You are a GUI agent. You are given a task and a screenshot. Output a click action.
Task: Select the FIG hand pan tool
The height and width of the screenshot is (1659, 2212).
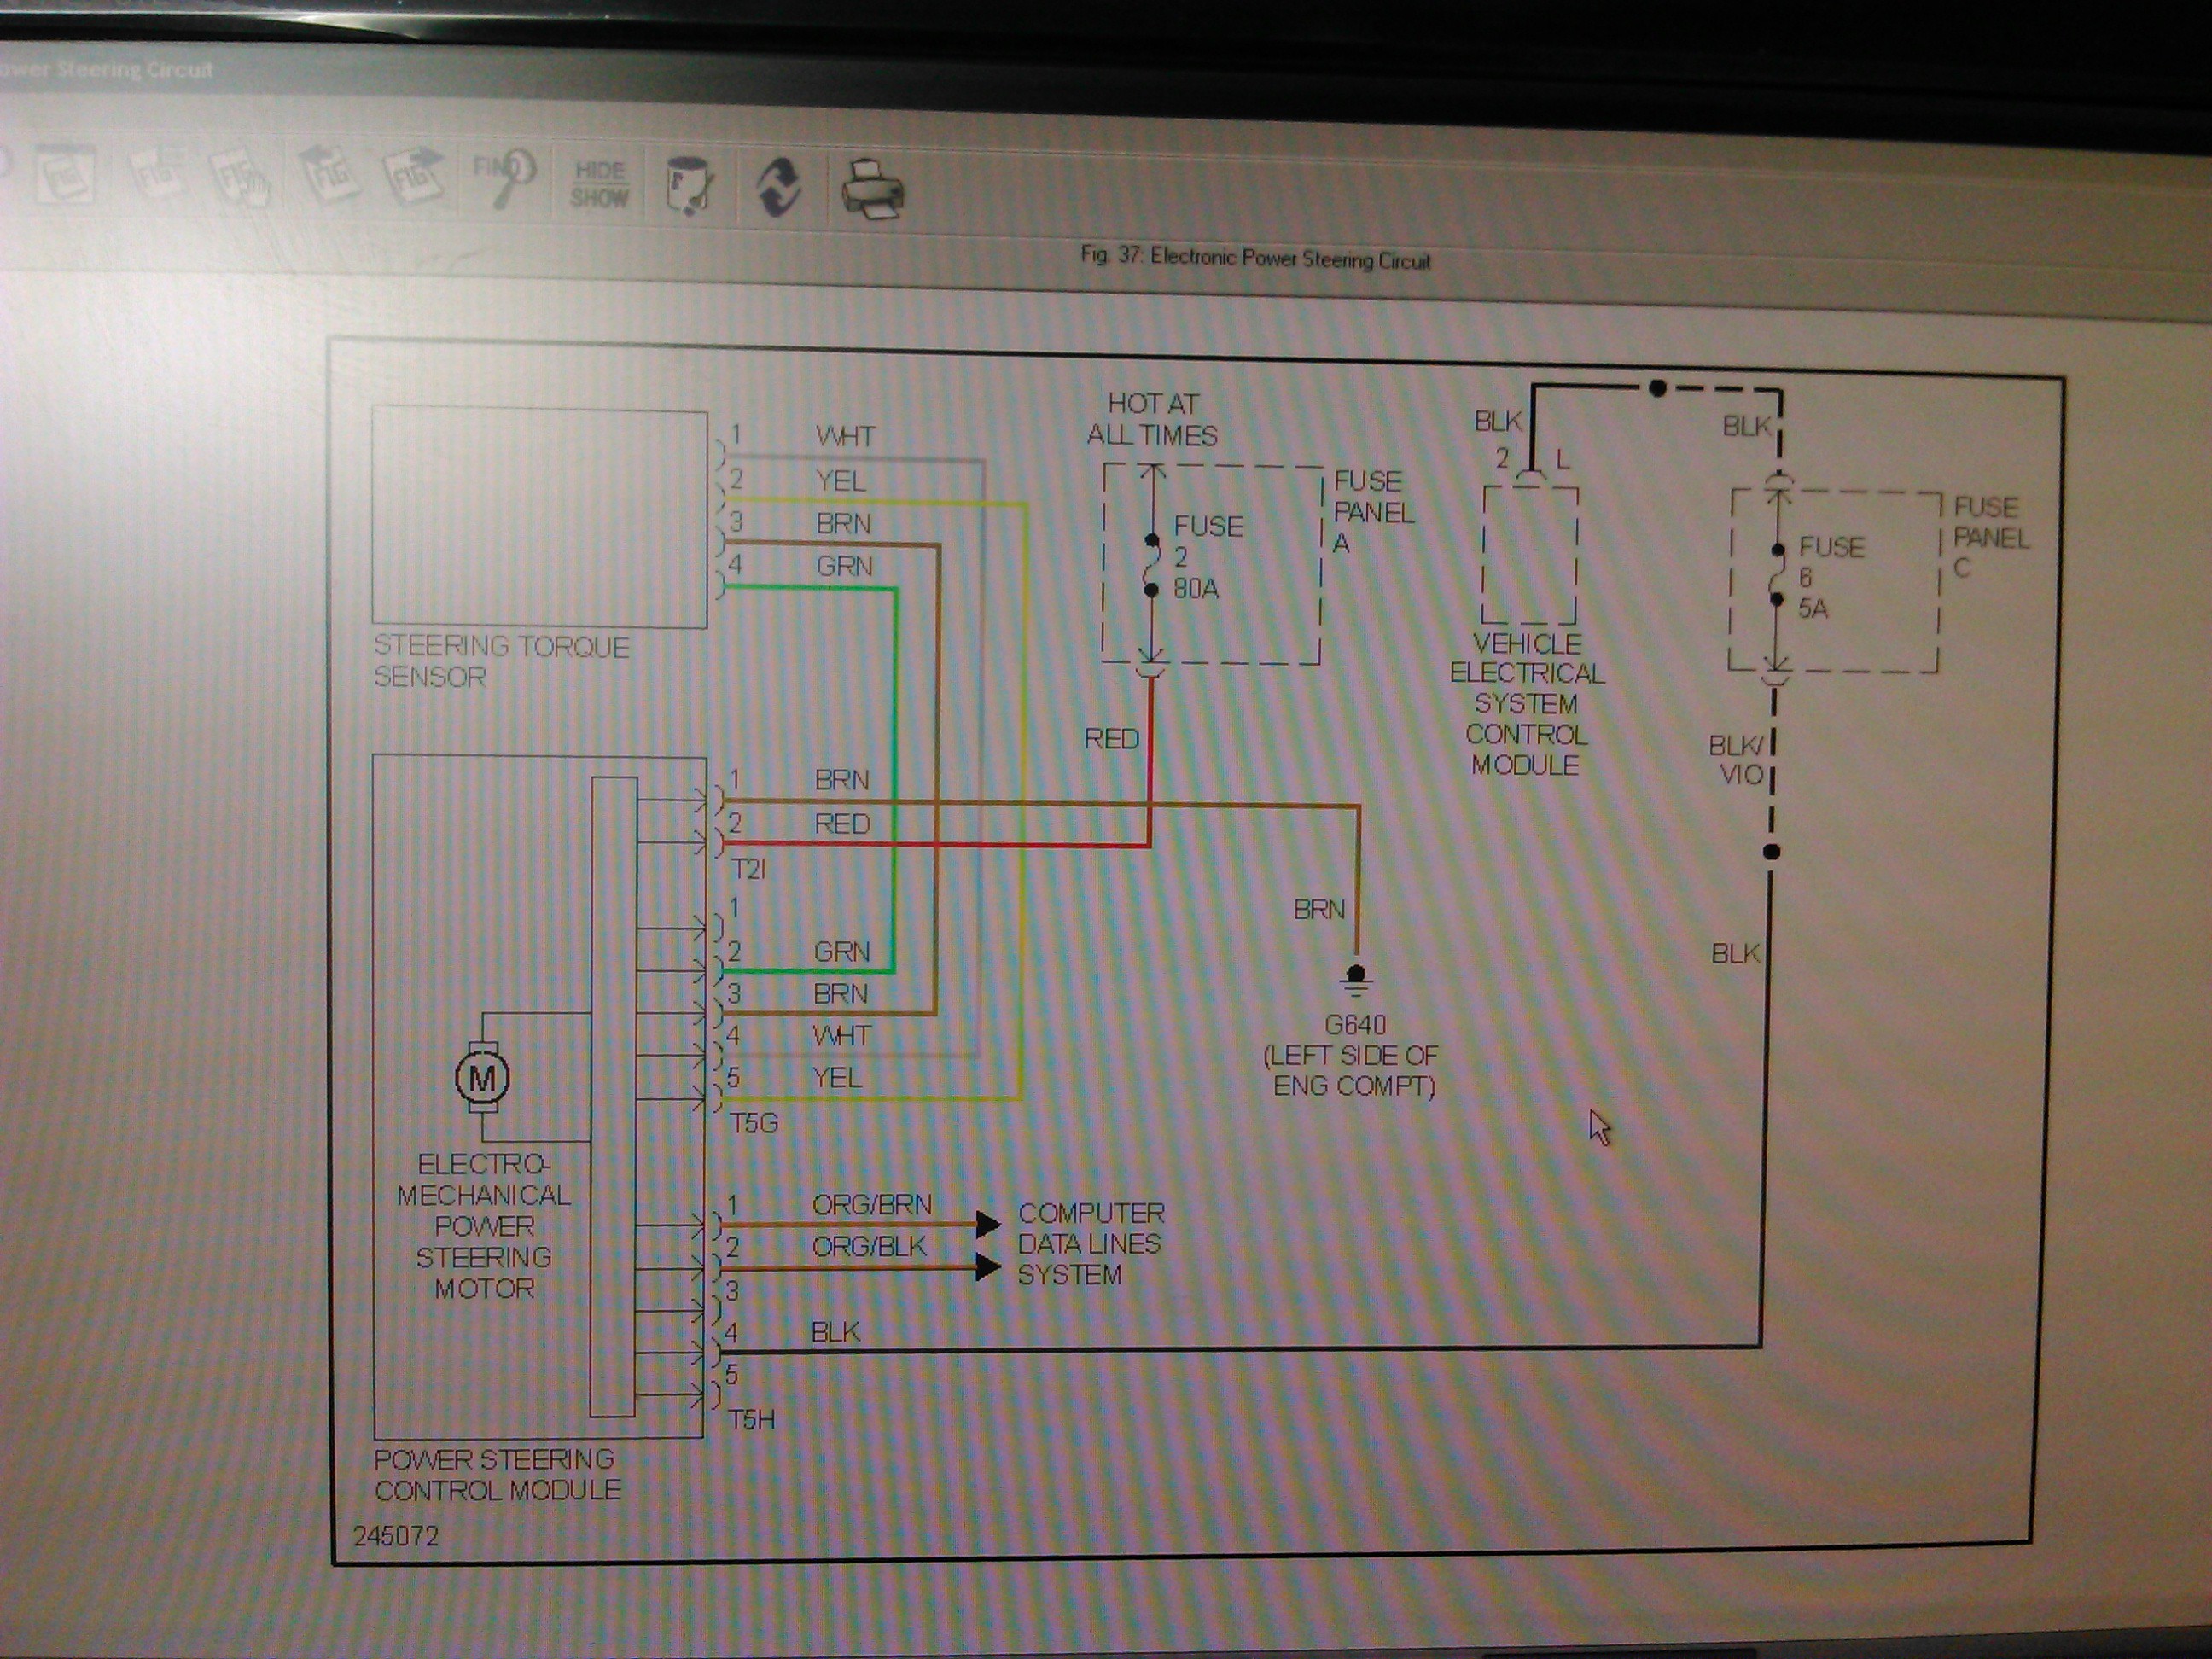pos(241,180)
